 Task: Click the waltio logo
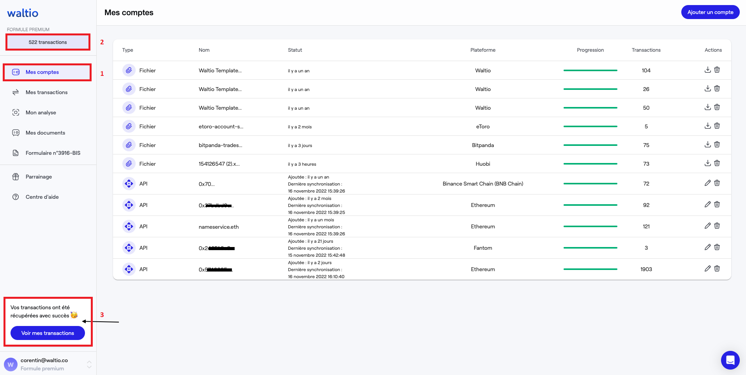[x=23, y=13]
